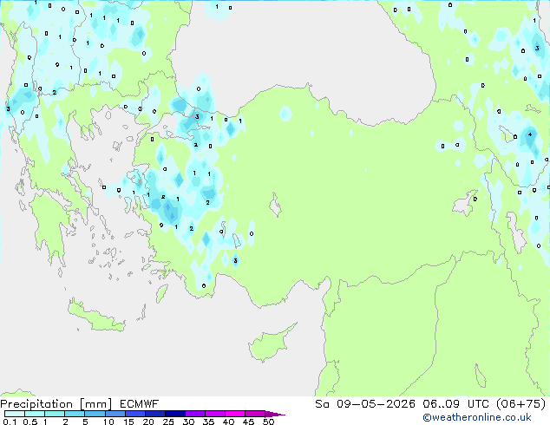Click the Precipitation [mm] title label
Viewport: 550px width, 425px height.
coord(56,404)
